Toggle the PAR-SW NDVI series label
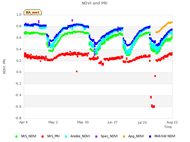 (165, 136)
